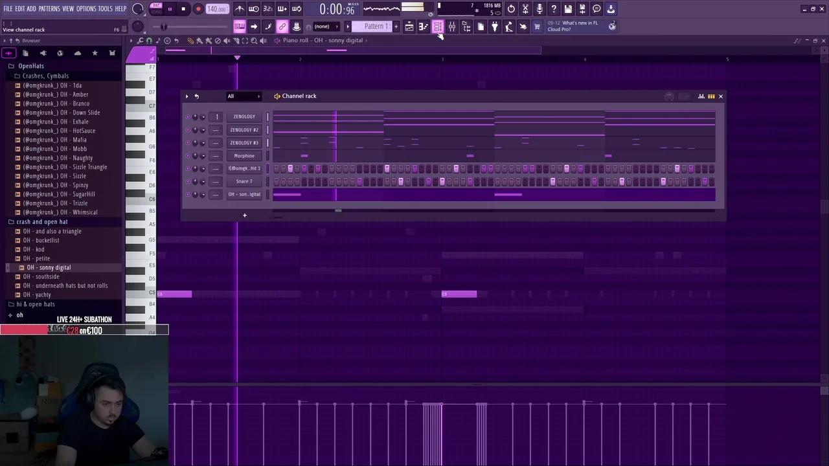This screenshot has height=466, width=829.
Task: Toggle mute on Snare 7 channel
Action: tap(188, 182)
